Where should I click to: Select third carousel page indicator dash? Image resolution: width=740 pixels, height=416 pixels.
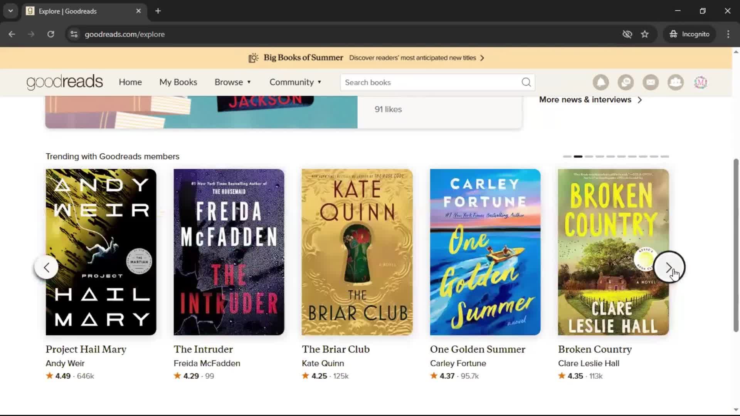pos(589,156)
